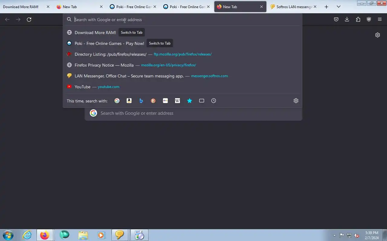
Task: Switch to Softros LAN messenger tab
Action: 291,7
